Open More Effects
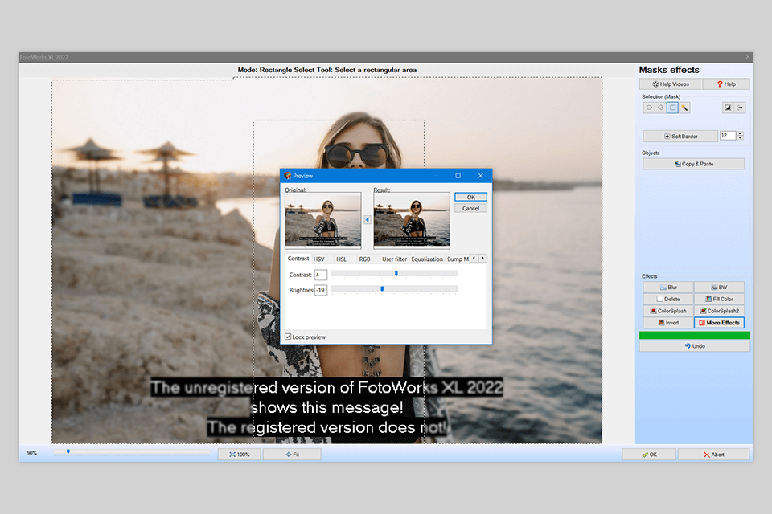 click(719, 323)
